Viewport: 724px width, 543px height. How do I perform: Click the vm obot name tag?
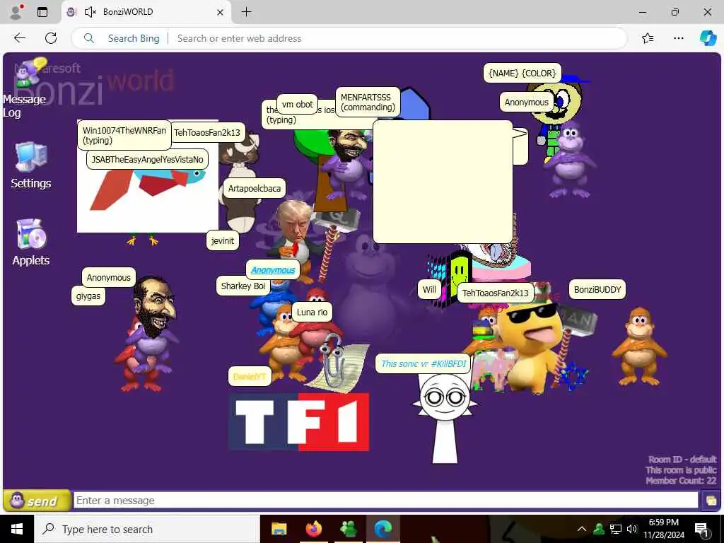298,105
